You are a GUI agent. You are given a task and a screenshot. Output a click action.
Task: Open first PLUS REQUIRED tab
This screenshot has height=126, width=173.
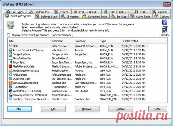[87, 12]
